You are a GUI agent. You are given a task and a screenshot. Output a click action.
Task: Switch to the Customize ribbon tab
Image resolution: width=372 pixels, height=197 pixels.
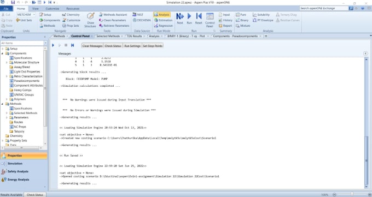pyautogui.click(x=53, y=9)
